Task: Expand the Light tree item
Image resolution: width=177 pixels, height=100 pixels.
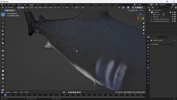Action: (x=152, y=17)
